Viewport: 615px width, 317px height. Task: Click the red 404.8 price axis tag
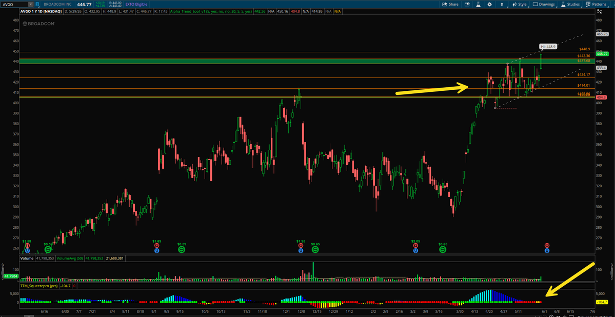point(601,97)
